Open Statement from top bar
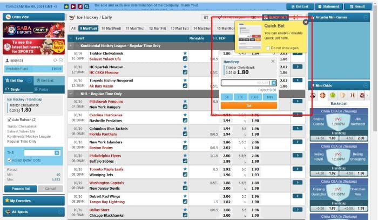Image resolution: width=378 pixels, height=220 pixels. click(x=328, y=6)
